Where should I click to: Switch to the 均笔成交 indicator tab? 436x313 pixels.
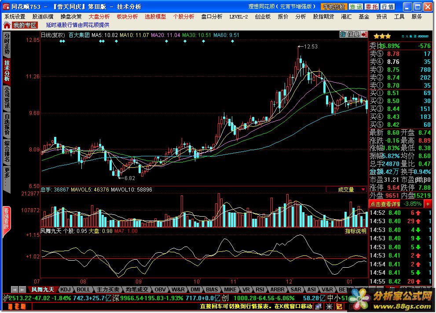point(136,290)
